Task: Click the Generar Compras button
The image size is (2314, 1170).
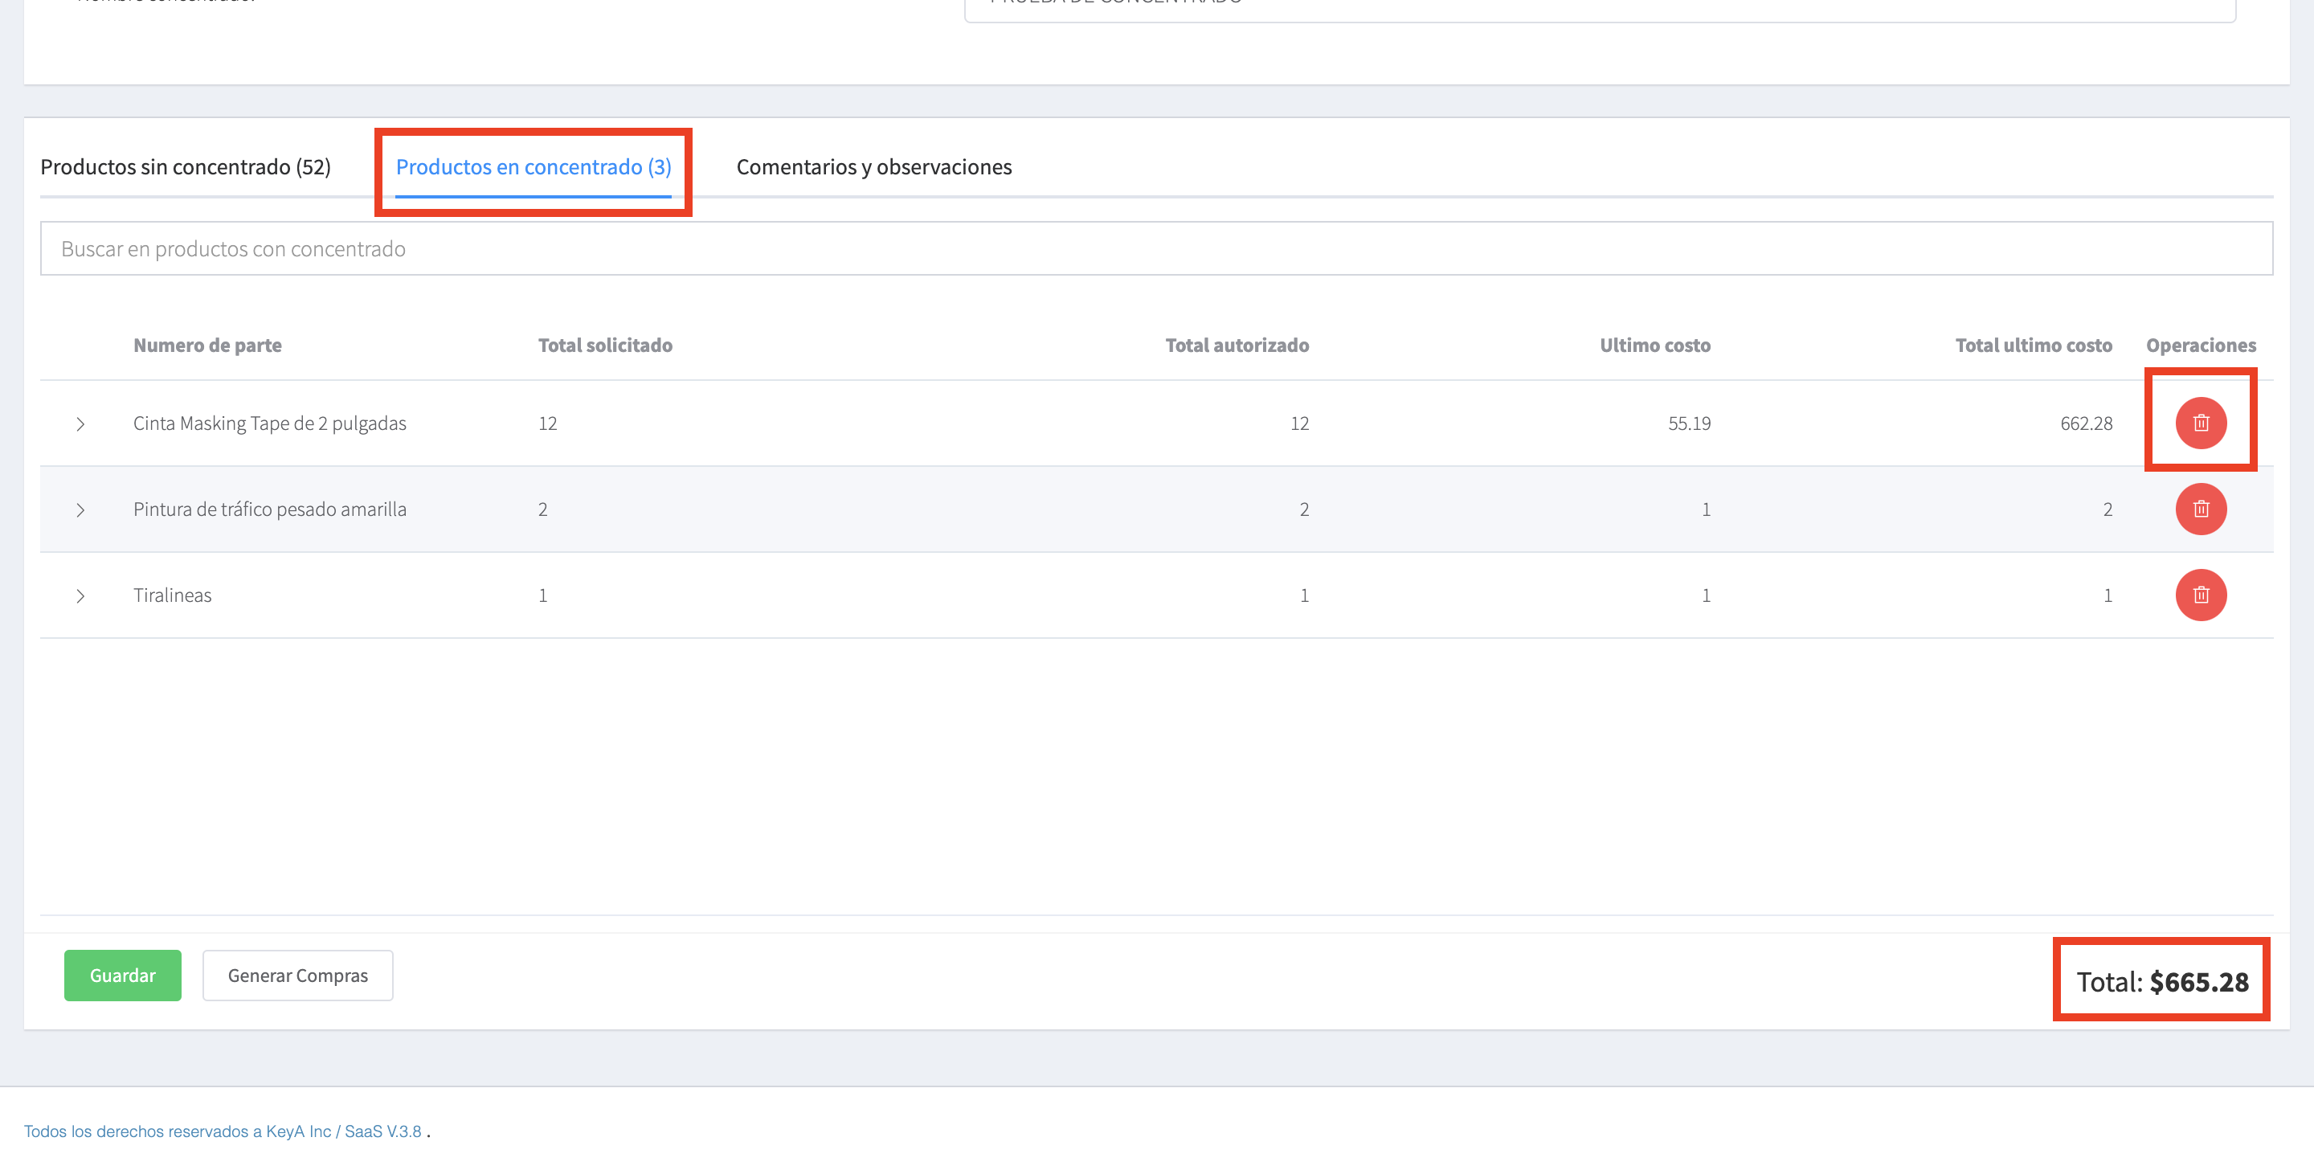Action: [x=297, y=975]
